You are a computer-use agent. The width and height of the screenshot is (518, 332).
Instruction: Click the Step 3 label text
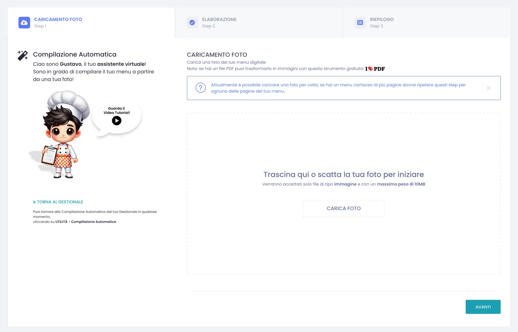pos(377,26)
